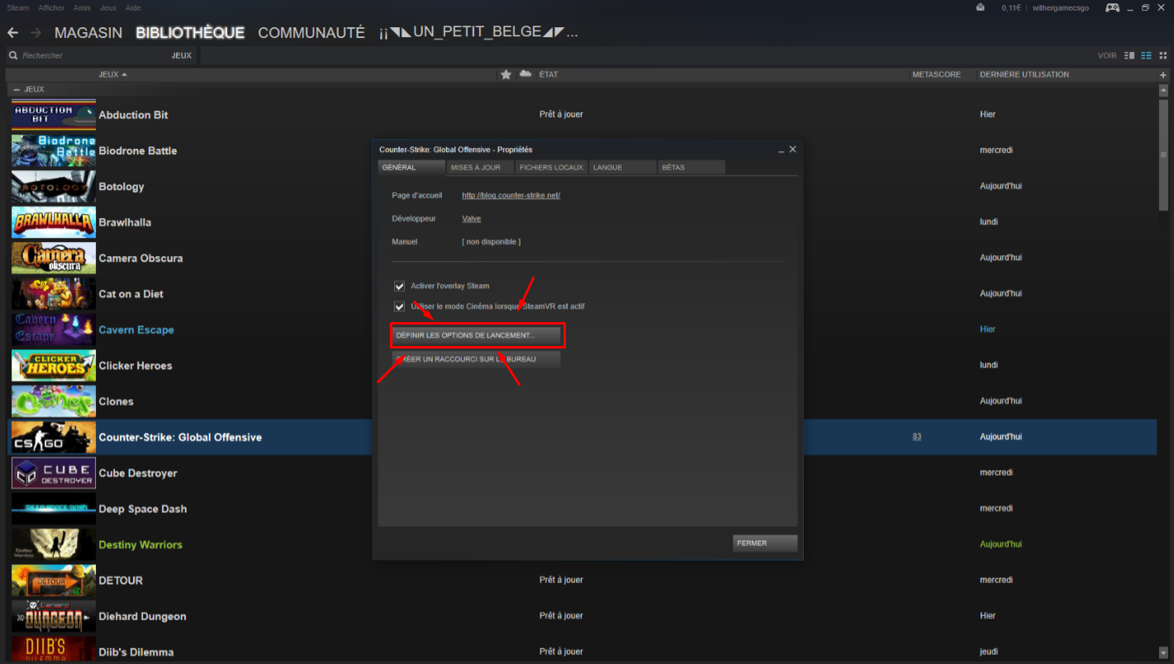The height and width of the screenshot is (664, 1174).
Task: Select the Diehard Dungeon game icon
Action: pyautogui.click(x=54, y=616)
